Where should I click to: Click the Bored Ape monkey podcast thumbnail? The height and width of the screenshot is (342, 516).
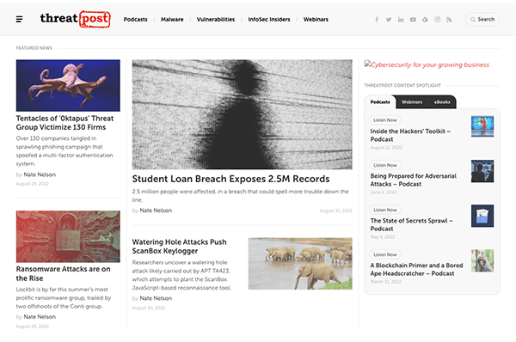tap(482, 260)
